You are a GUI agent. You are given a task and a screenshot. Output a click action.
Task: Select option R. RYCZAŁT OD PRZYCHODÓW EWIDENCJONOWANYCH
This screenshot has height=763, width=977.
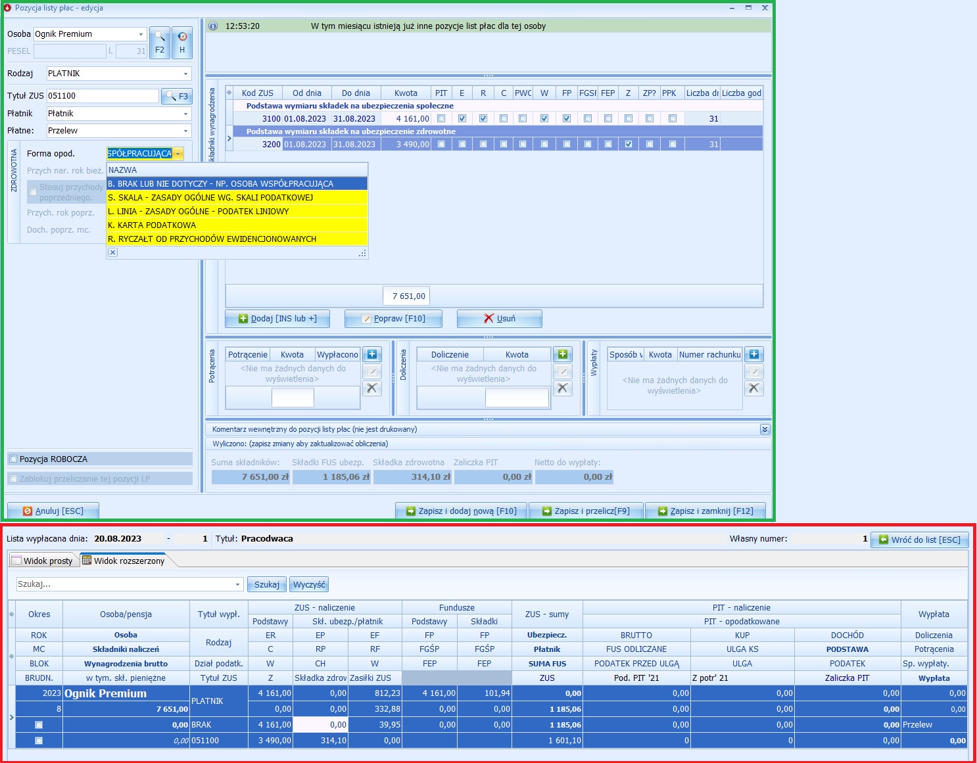(x=237, y=239)
